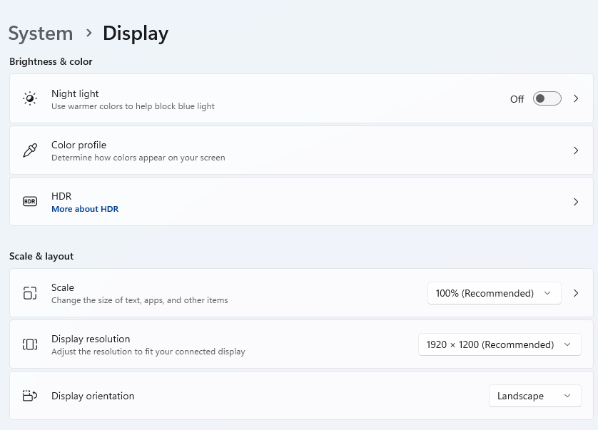Open the Display resolution dropdown
The height and width of the screenshot is (430, 598).
[498, 344]
